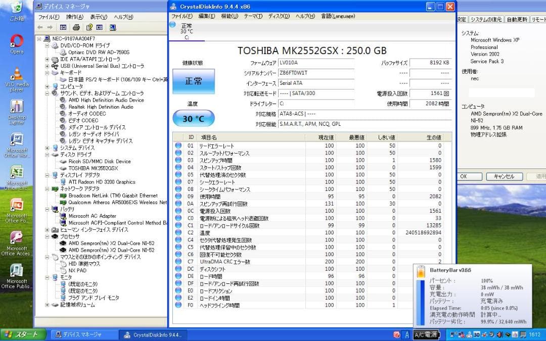Open the スタート menu button
This screenshot has height=341, width=546.
click(23, 335)
